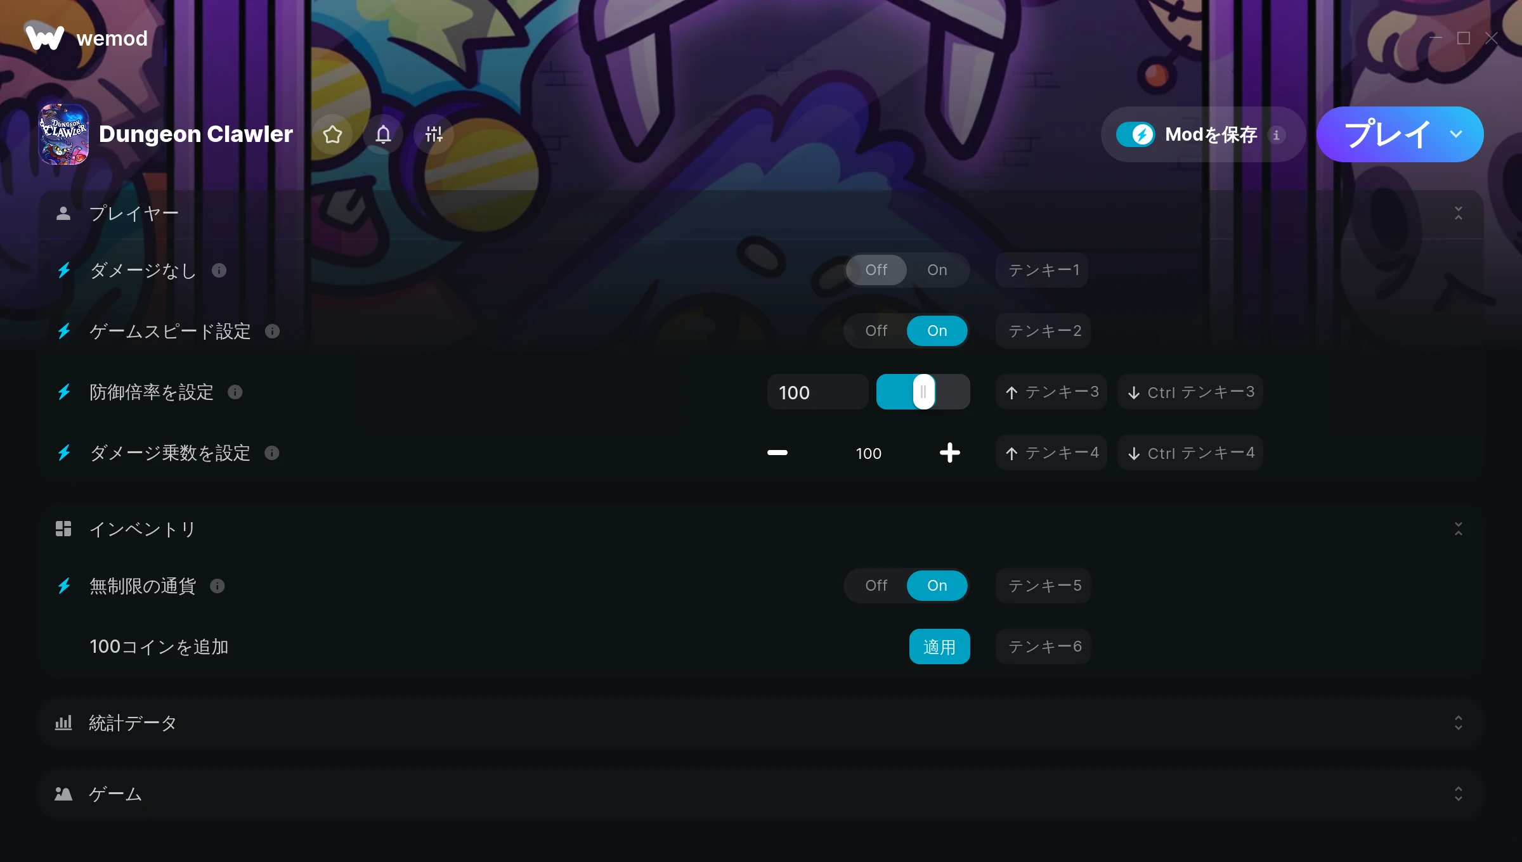The image size is (1522, 862).
Task: Click info icon next to Modを保存
Action: (x=1276, y=135)
